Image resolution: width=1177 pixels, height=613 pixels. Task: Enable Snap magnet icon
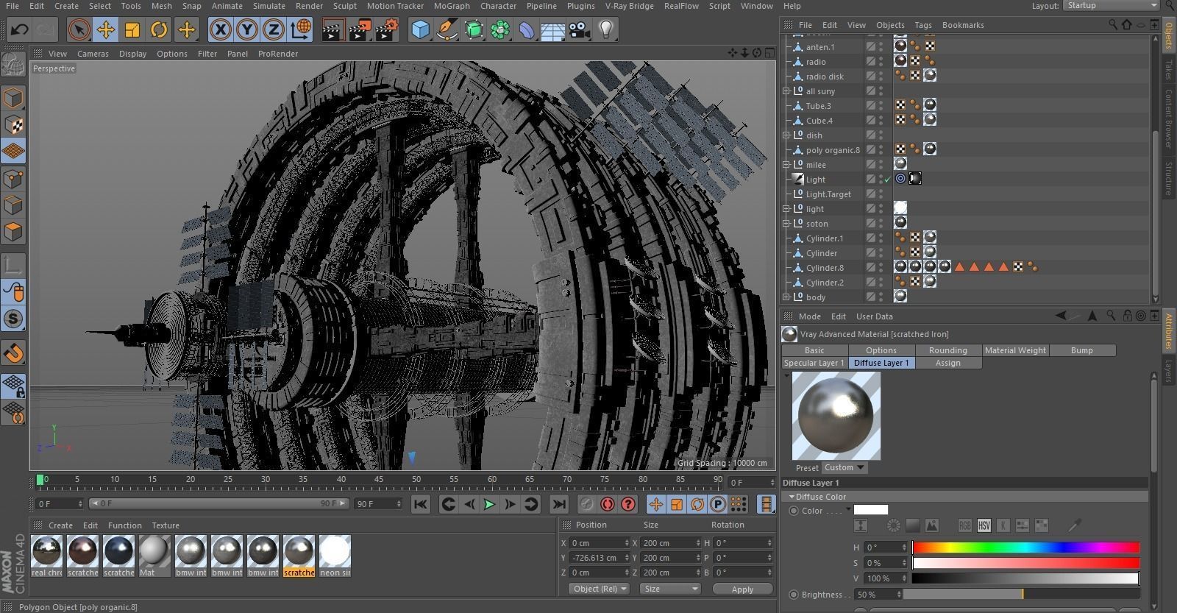pos(14,353)
